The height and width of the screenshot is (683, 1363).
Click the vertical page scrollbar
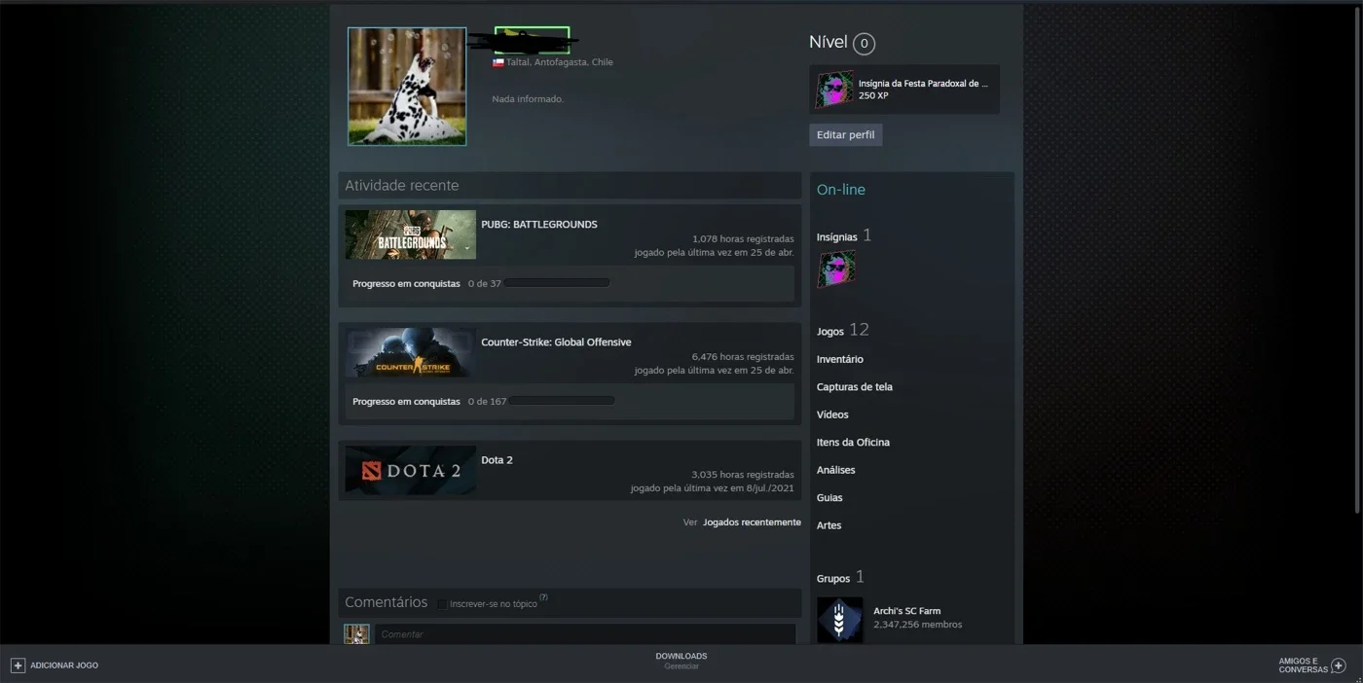[x=1358, y=261]
